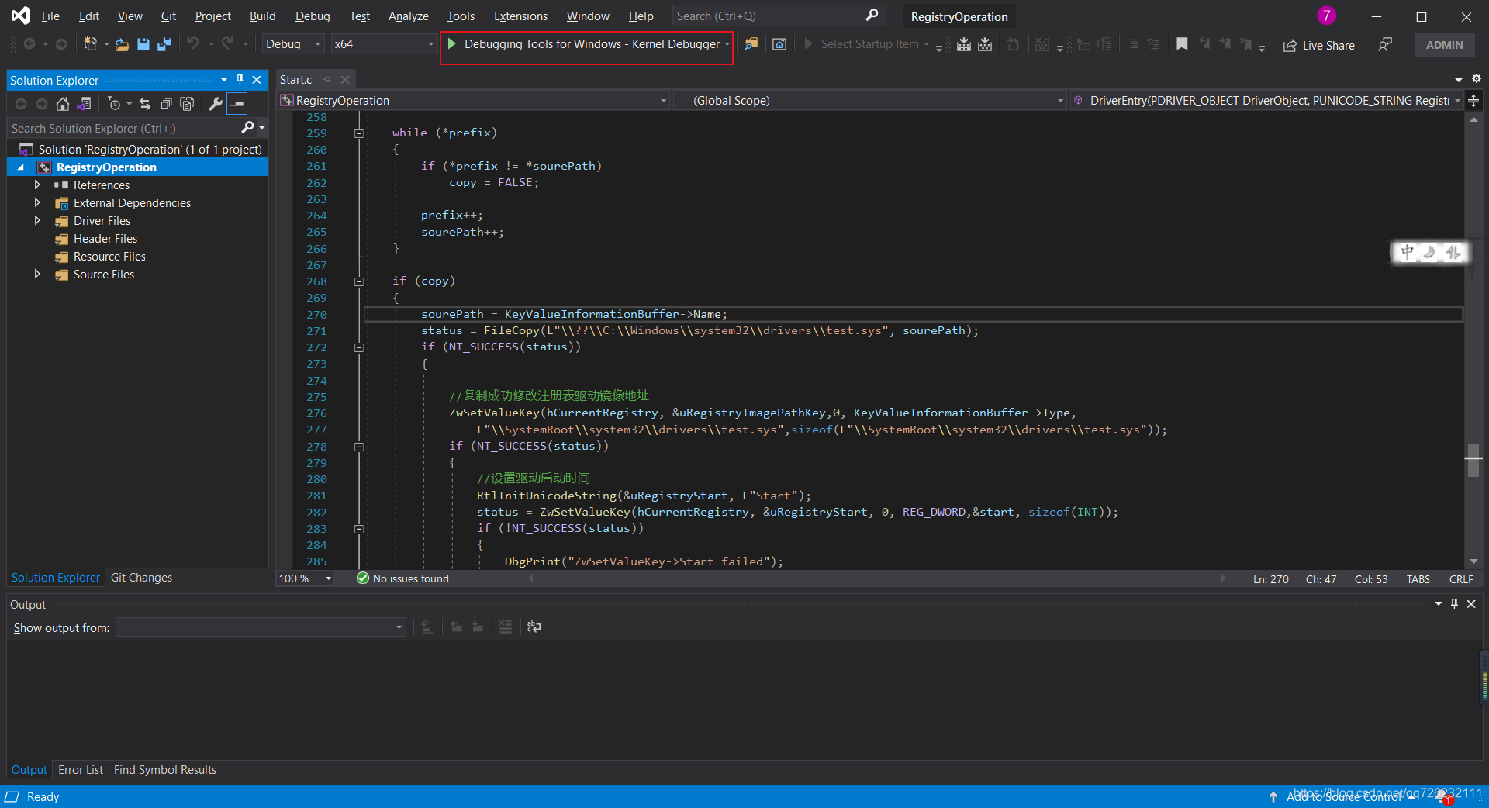The image size is (1489, 808).
Task: Click the Search Solution Explorer input field
Action: point(124,128)
